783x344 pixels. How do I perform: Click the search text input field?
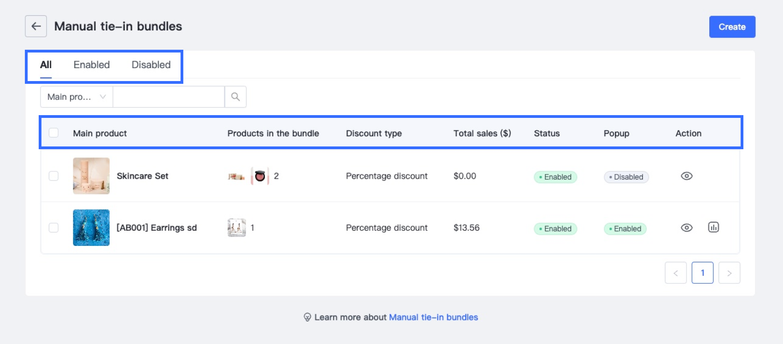[x=169, y=97]
